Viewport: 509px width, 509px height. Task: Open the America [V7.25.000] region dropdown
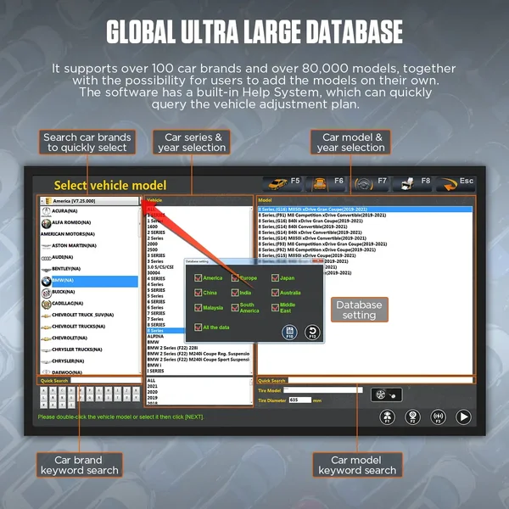click(90, 201)
